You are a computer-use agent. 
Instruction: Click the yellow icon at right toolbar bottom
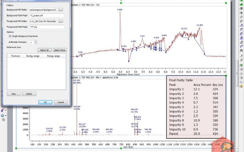(241, 86)
